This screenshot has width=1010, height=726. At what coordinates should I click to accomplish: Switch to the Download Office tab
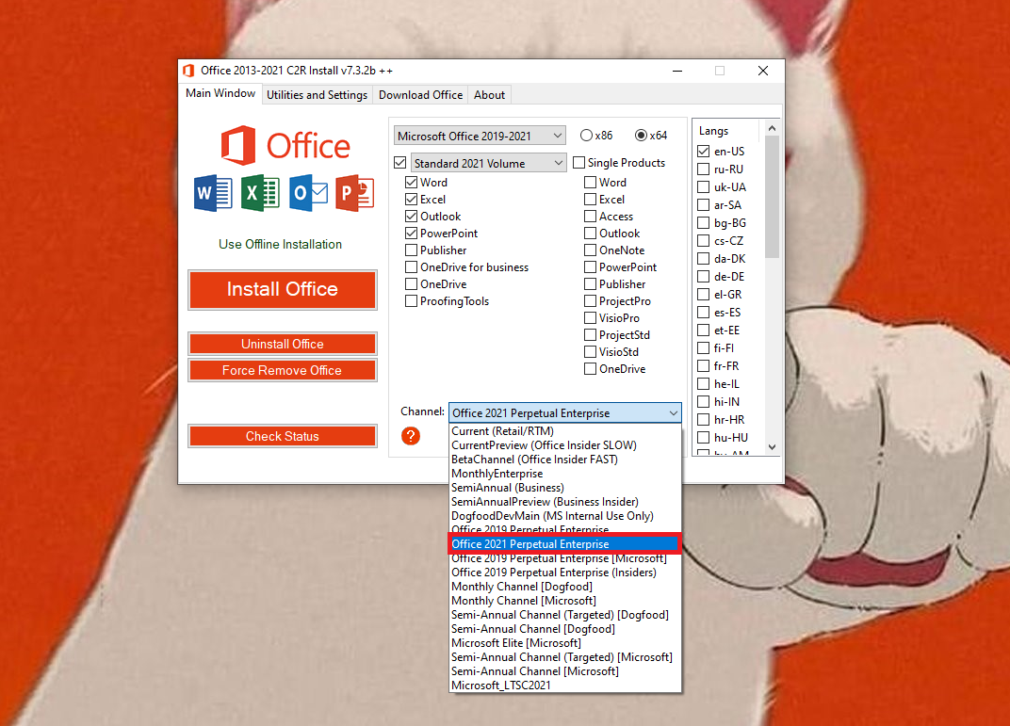[420, 94]
